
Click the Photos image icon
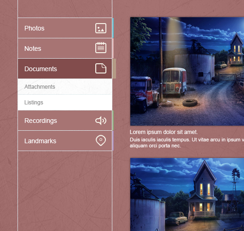101,28
